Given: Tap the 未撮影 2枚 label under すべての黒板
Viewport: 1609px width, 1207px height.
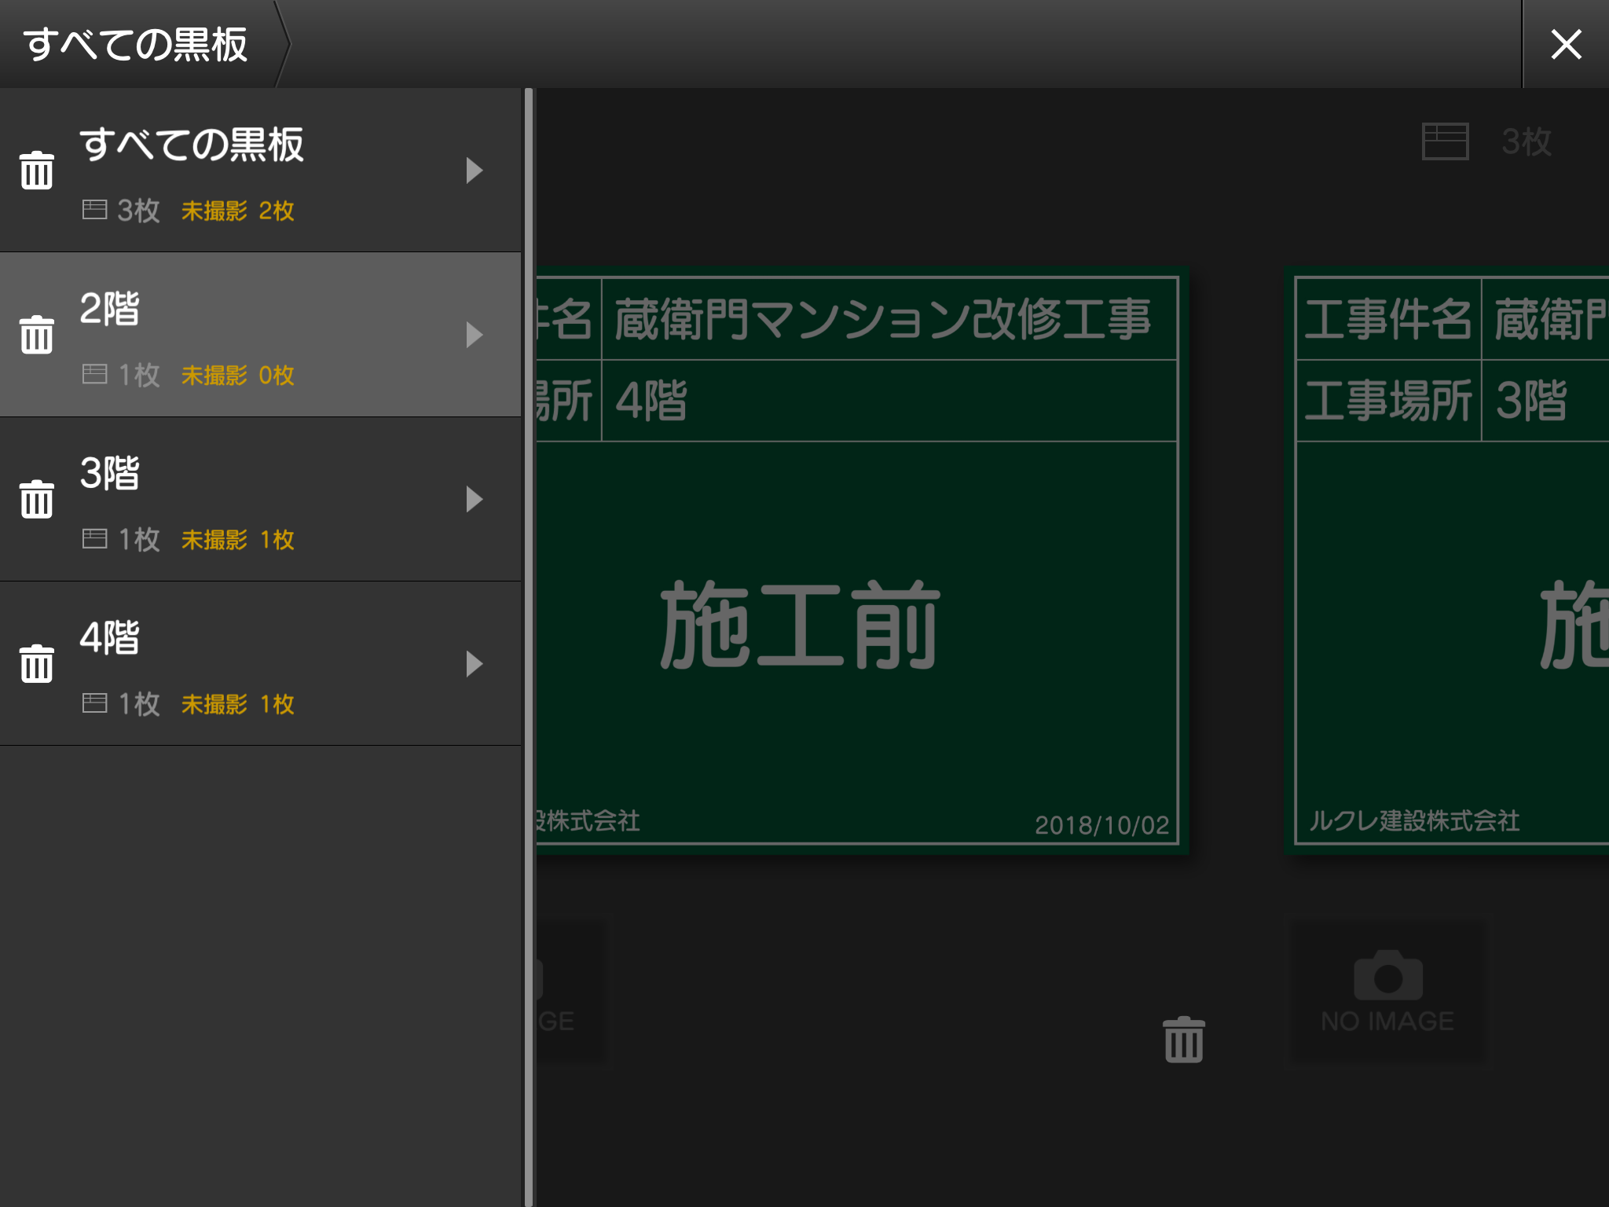Looking at the screenshot, I should click(x=236, y=211).
